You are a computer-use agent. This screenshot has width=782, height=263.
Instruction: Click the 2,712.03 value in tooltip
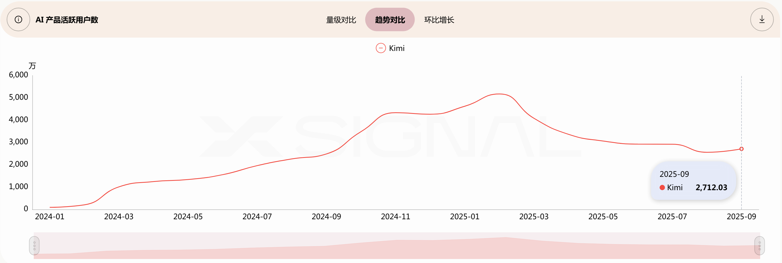711,188
